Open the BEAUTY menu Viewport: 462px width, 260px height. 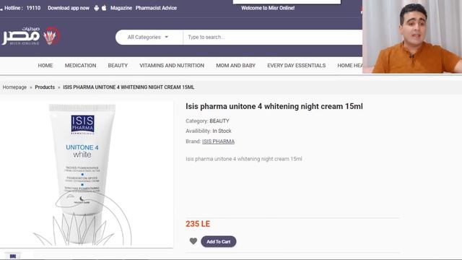(x=118, y=66)
